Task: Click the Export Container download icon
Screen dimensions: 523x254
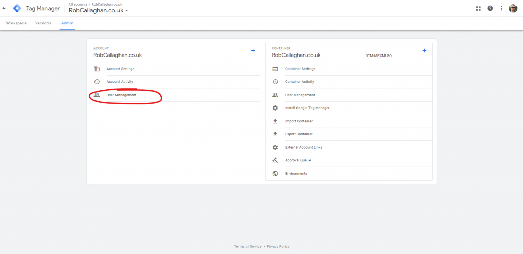Action: click(275, 134)
